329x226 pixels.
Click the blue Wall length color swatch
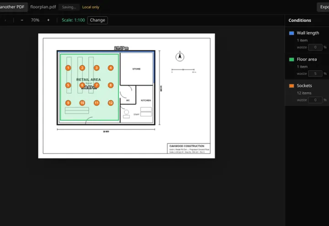tap(292, 33)
